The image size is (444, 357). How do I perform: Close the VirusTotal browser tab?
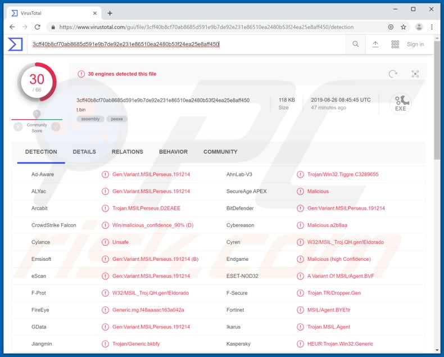(x=95, y=13)
